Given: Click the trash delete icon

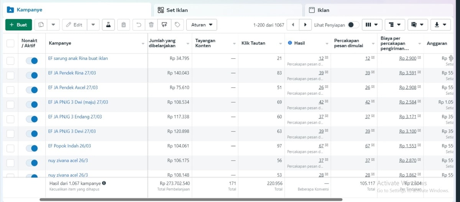Looking at the screenshot, I should (151, 25).
